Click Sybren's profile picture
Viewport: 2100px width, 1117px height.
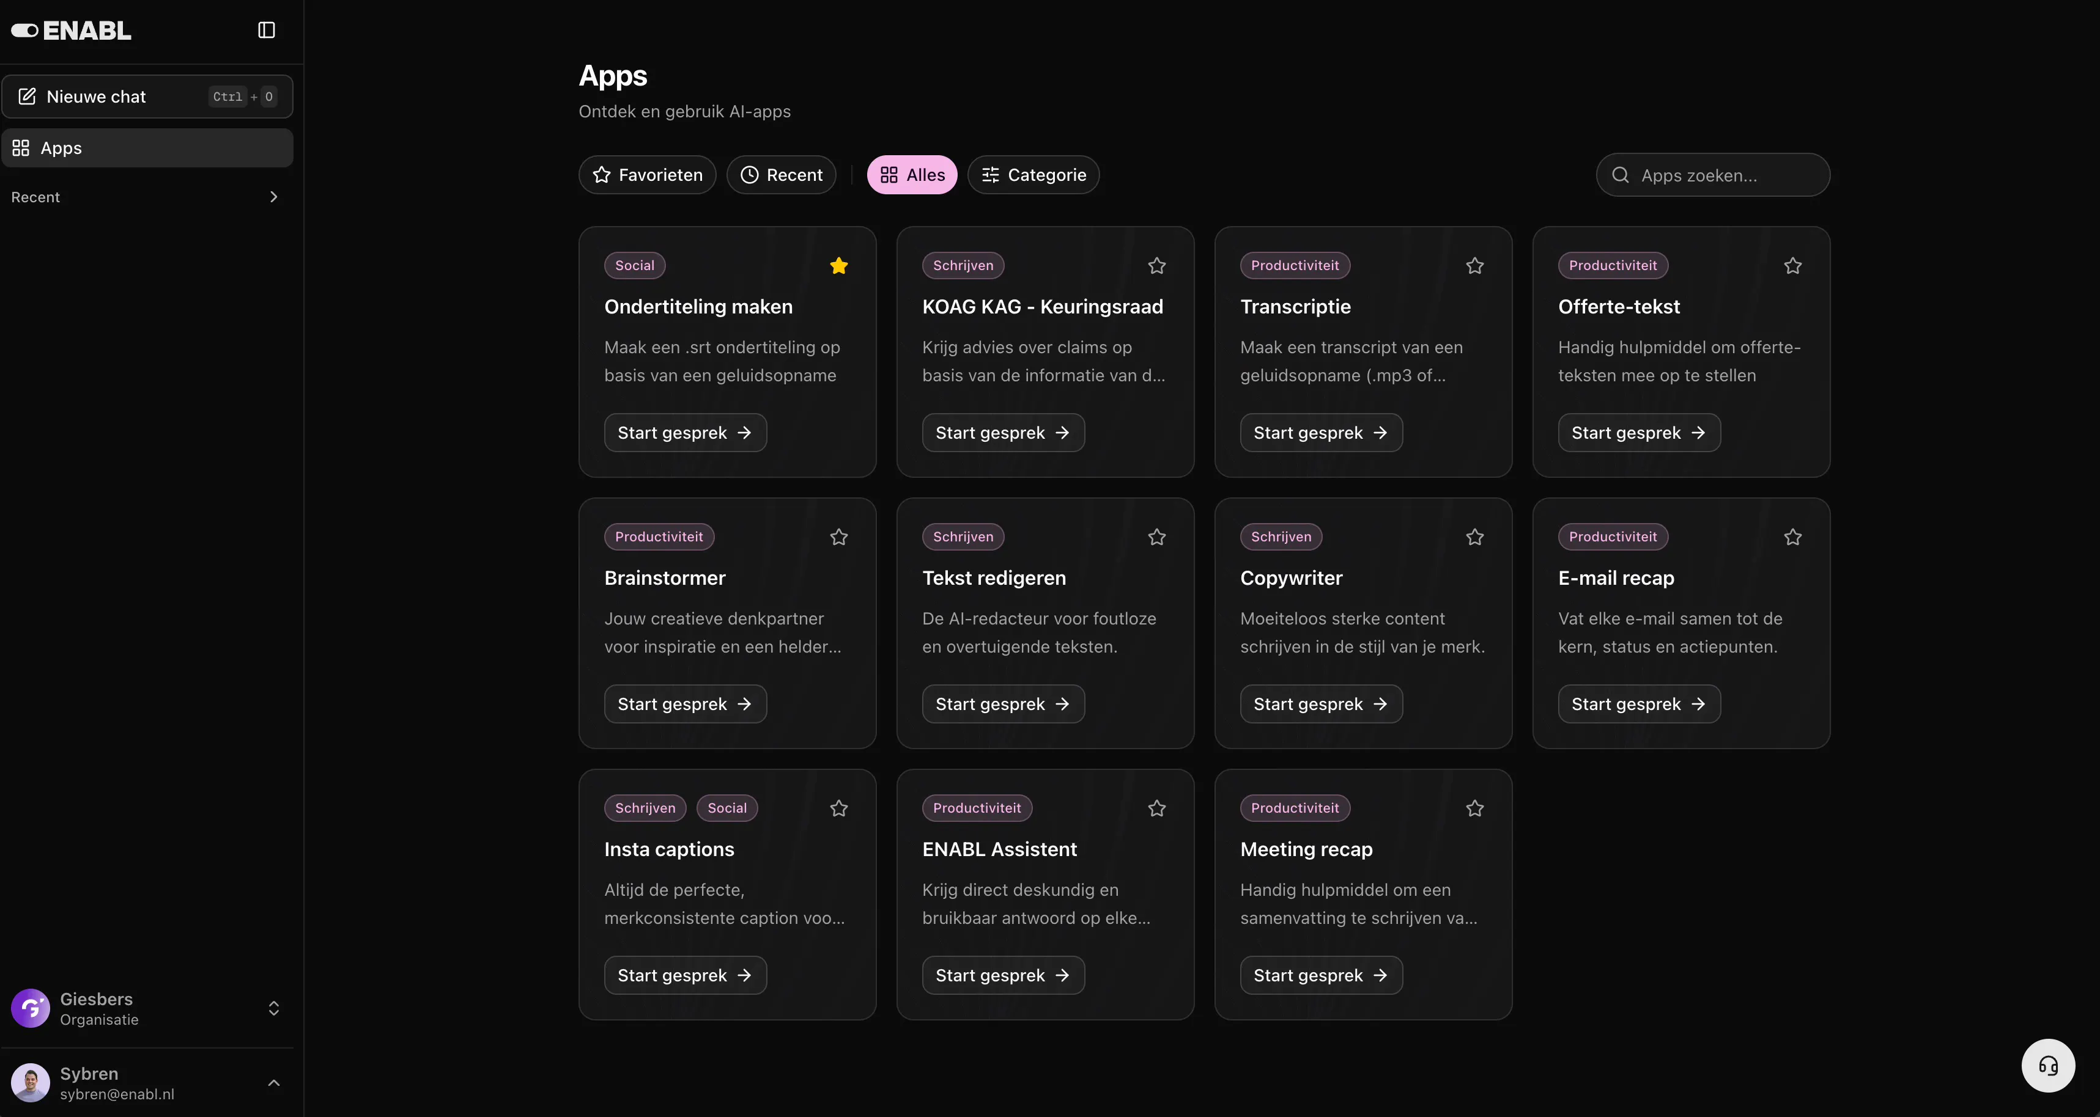coord(31,1083)
